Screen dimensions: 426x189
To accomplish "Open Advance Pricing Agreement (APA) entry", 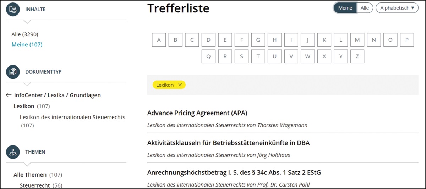I will click(x=197, y=113).
